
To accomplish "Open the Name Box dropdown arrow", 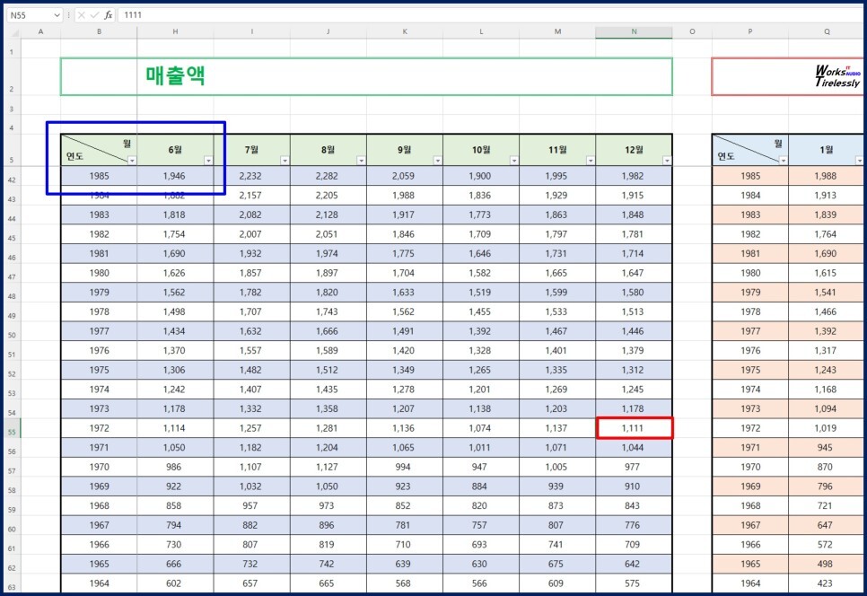I will click(57, 15).
